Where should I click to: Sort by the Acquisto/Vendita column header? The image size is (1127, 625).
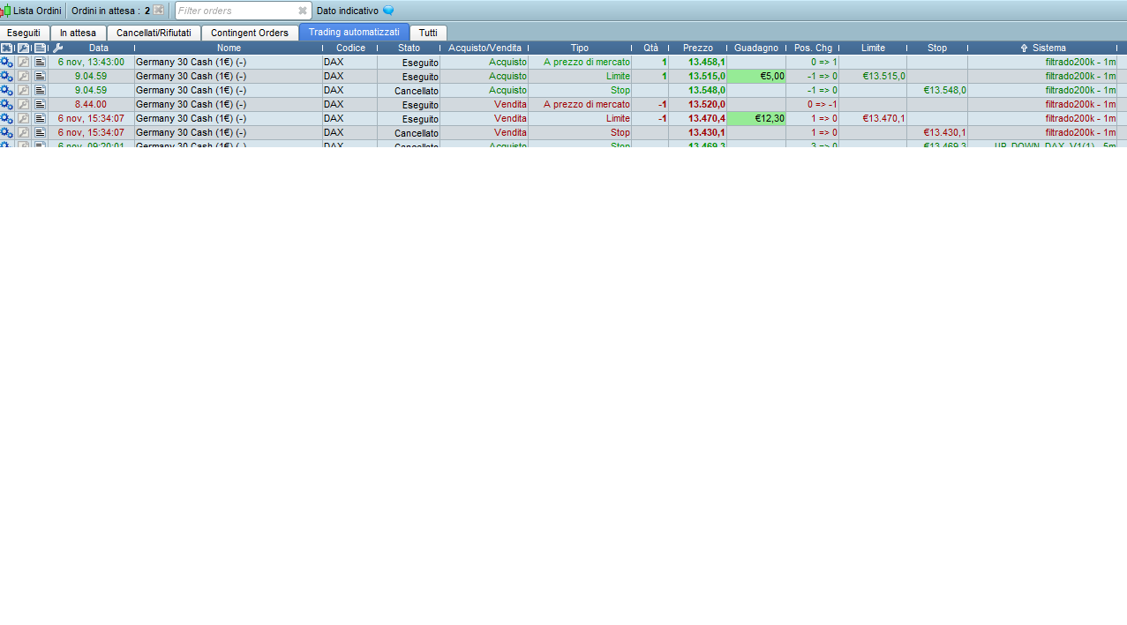485,48
